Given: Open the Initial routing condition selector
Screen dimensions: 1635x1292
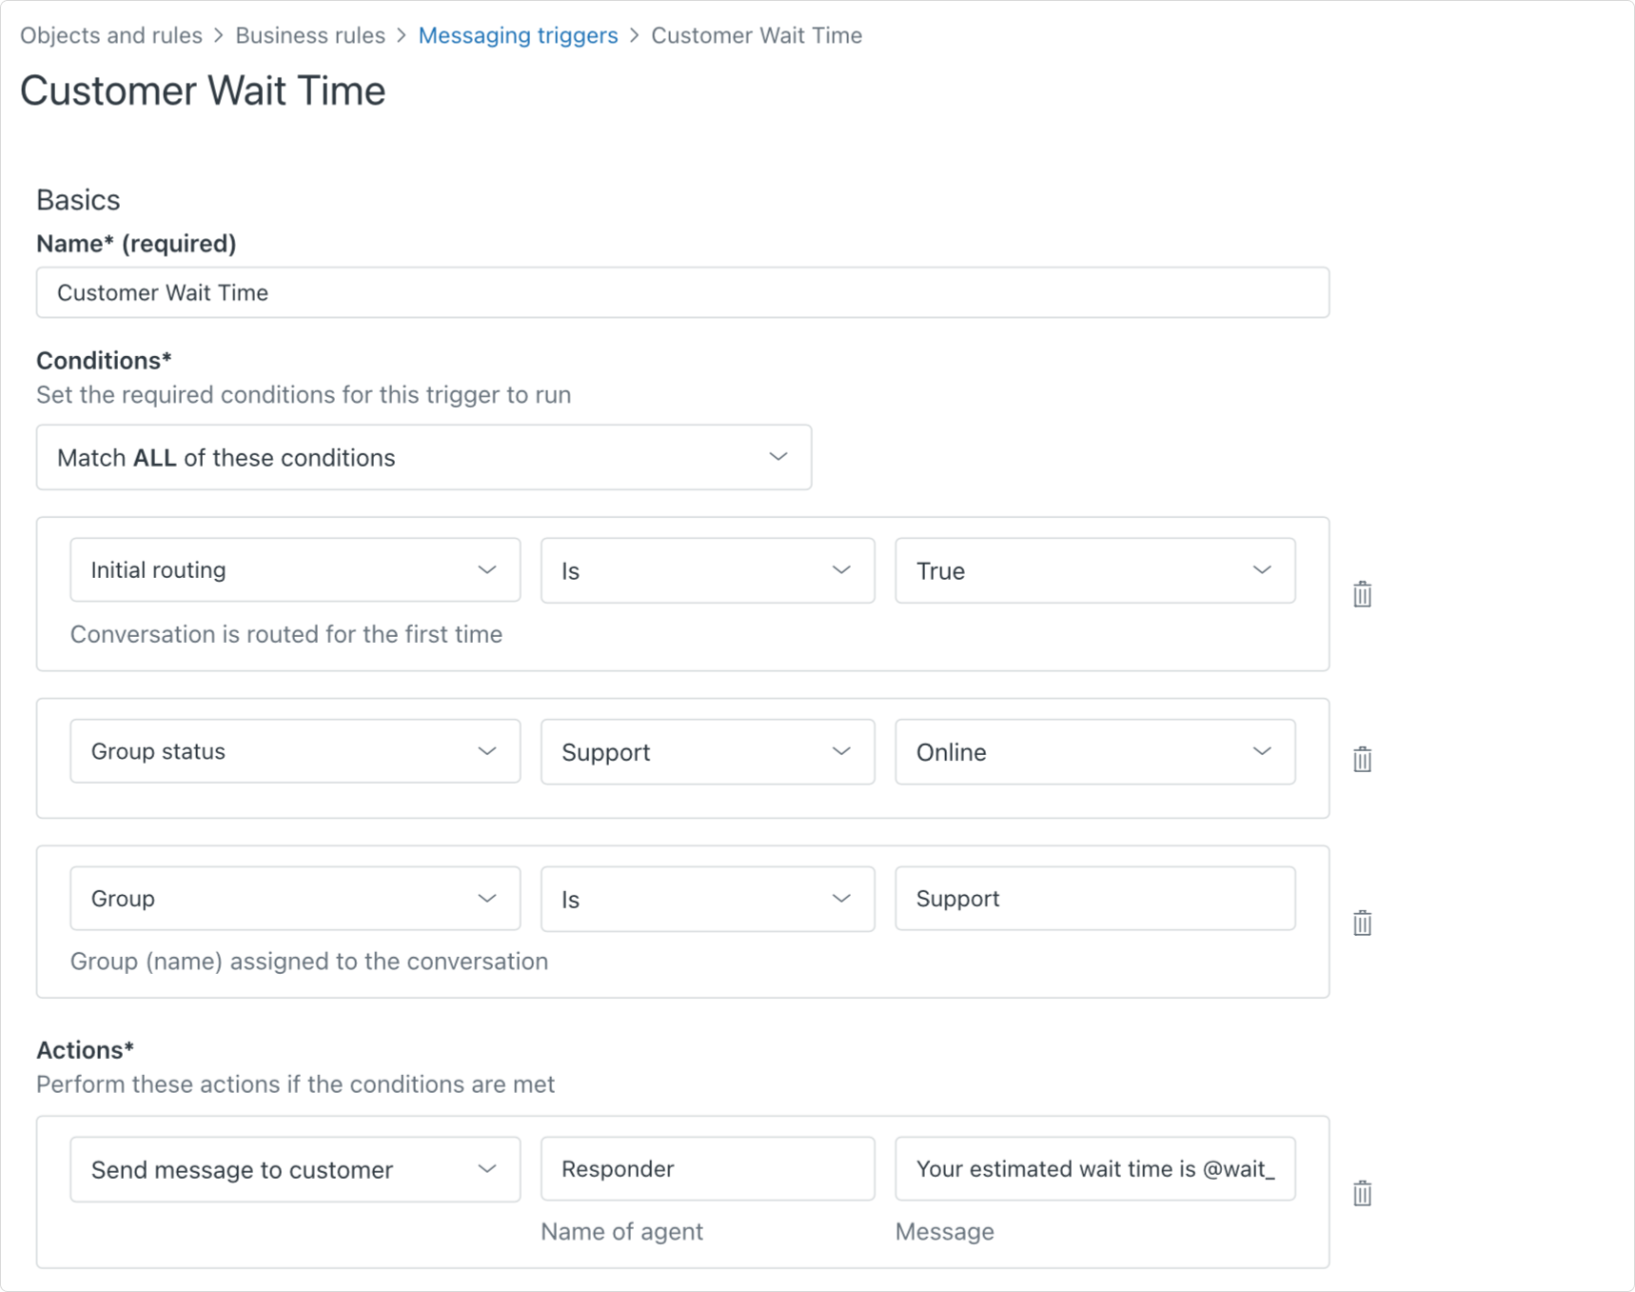Looking at the screenshot, I should click(295, 569).
